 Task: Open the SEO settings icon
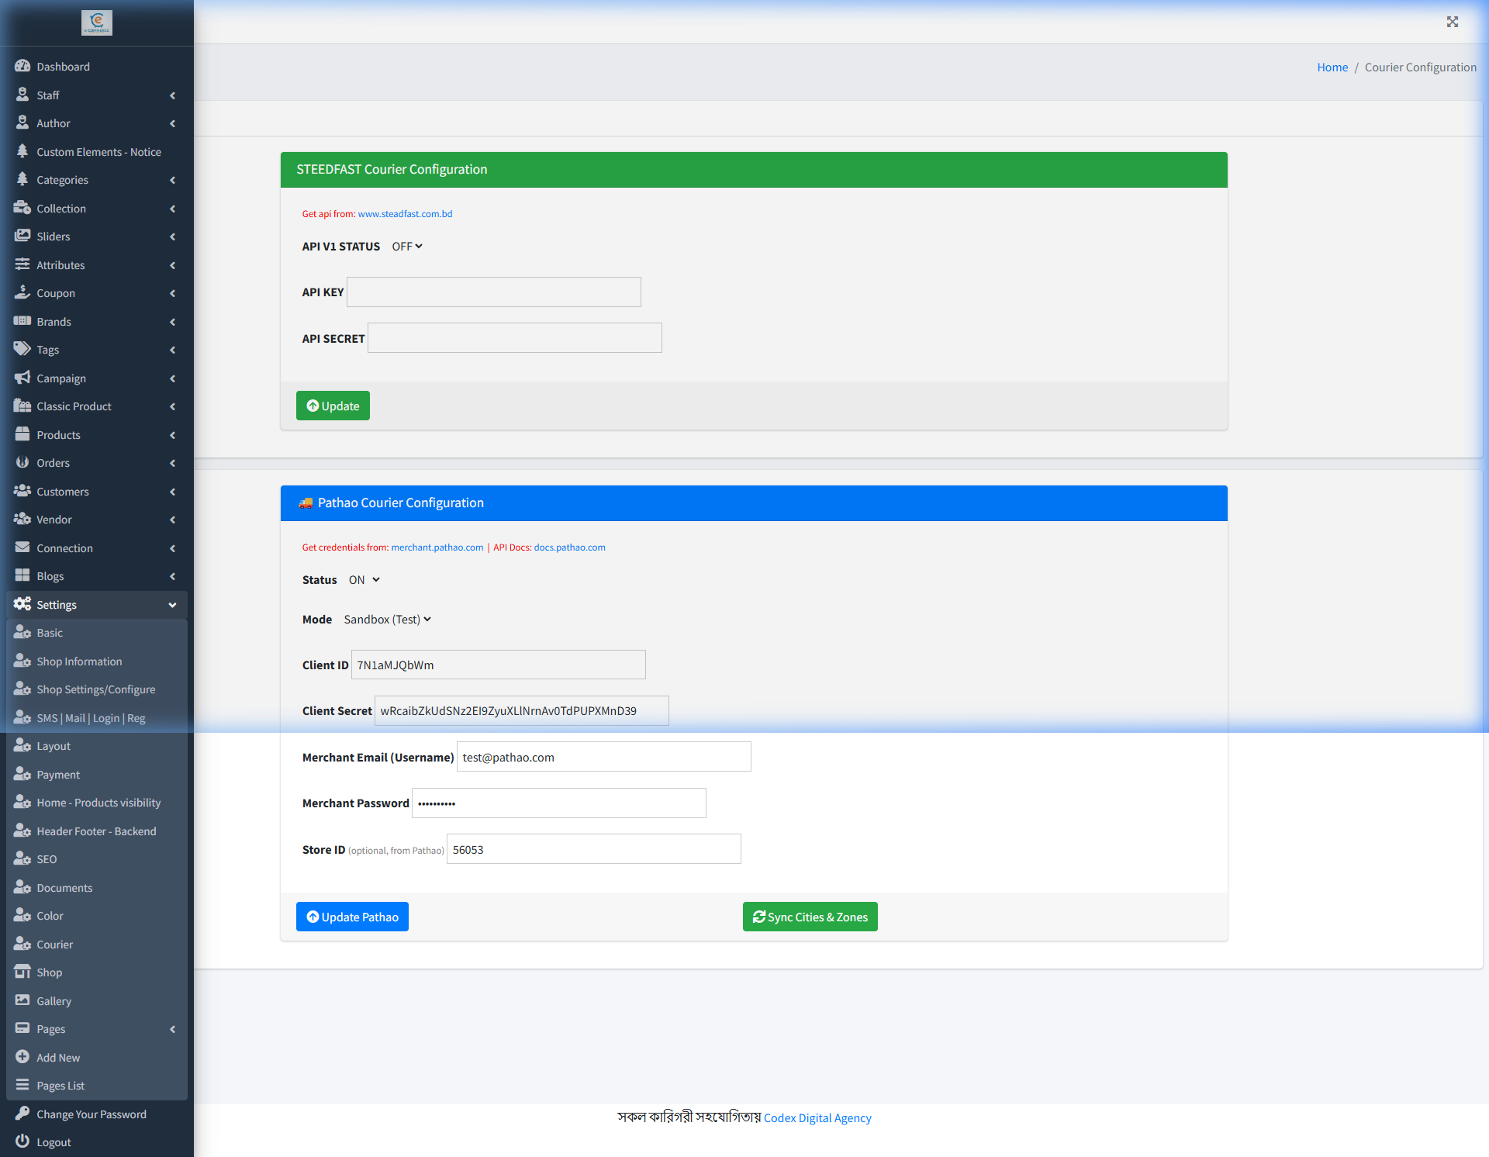tap(22, 858)
